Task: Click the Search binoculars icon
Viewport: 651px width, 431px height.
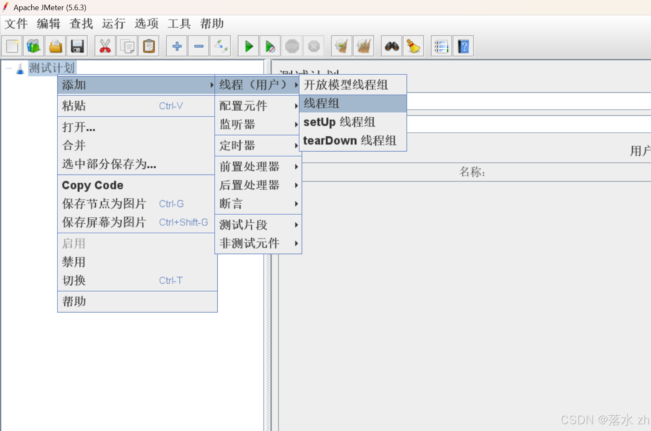Action: click(392, 46)
